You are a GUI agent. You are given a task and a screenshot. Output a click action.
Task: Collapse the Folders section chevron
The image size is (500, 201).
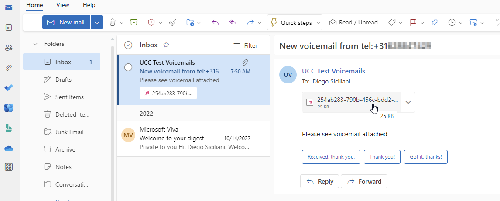35,44
